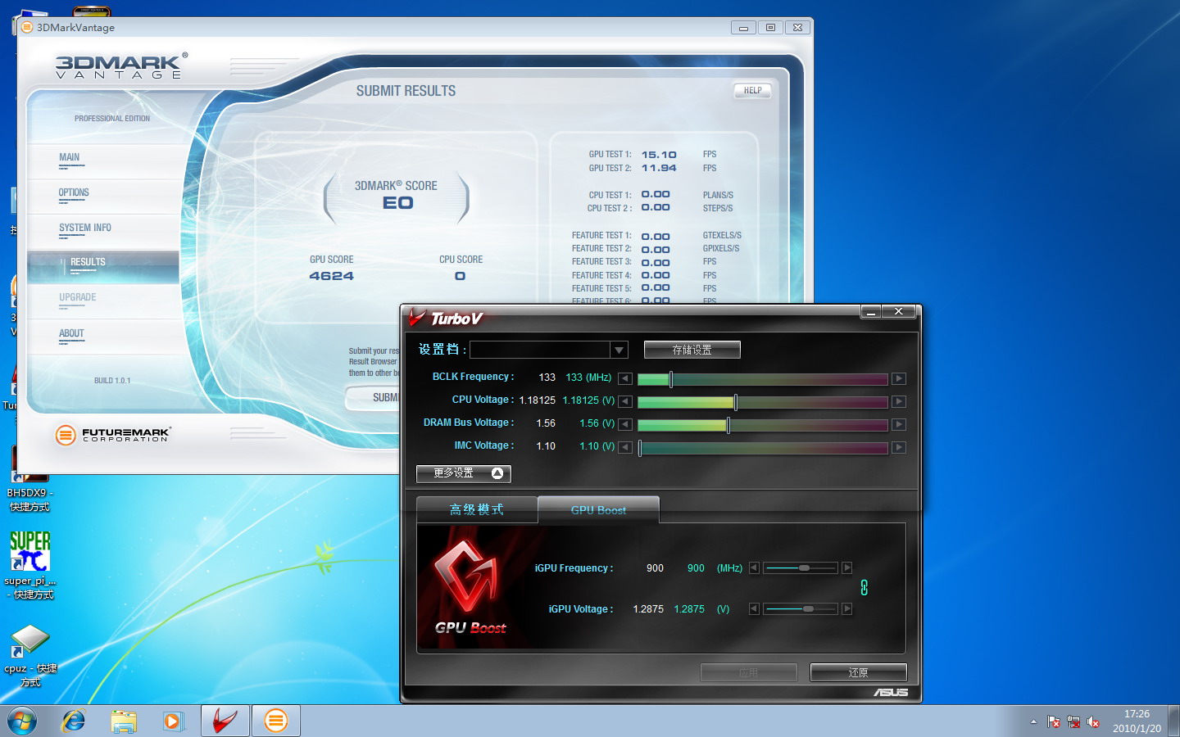This screenshot has height=737, width=1180.
Task: Click the greyed-out apply button in TurboV
Action: coord(748,672)
